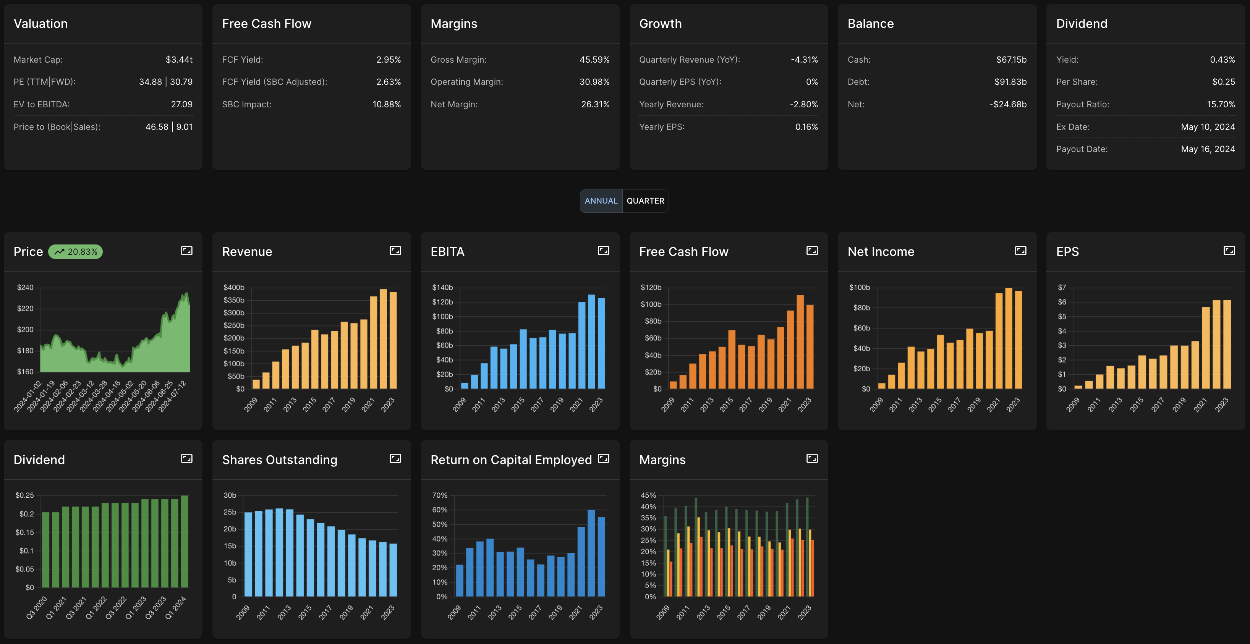1250x644 pixels.
Task: Click the Operating Margin value 30.98%
Action: pyautogui.click(x=594, y=82)
